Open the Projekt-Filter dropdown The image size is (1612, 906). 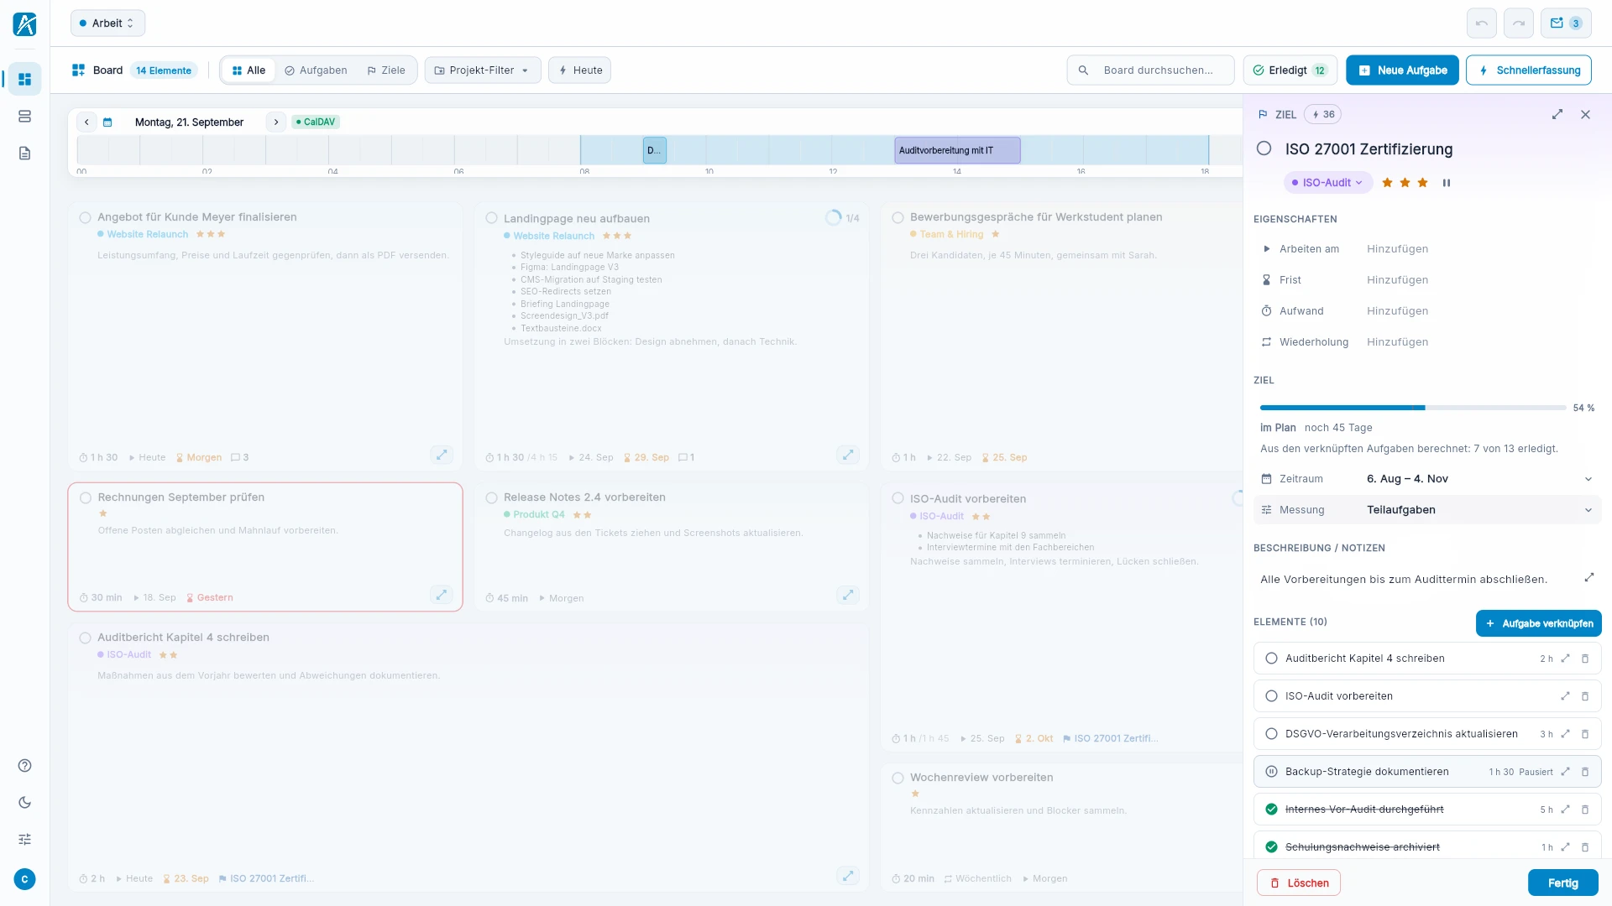pyautogui.click(x=483, y=70)
